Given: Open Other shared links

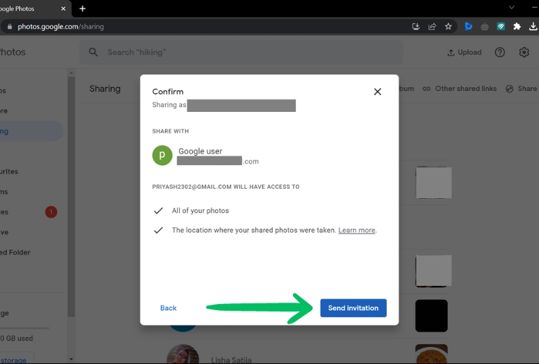Looking at the screenshot, I should pyautogui.click(x=459, y=89).
